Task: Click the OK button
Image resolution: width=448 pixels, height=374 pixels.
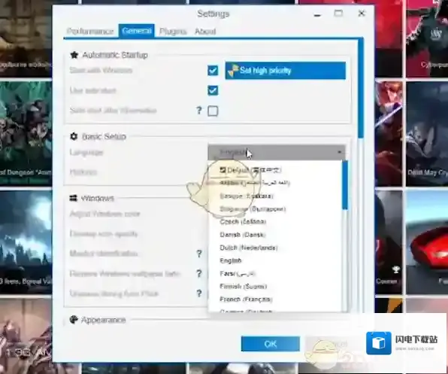Action: click(x=271, y=344)
